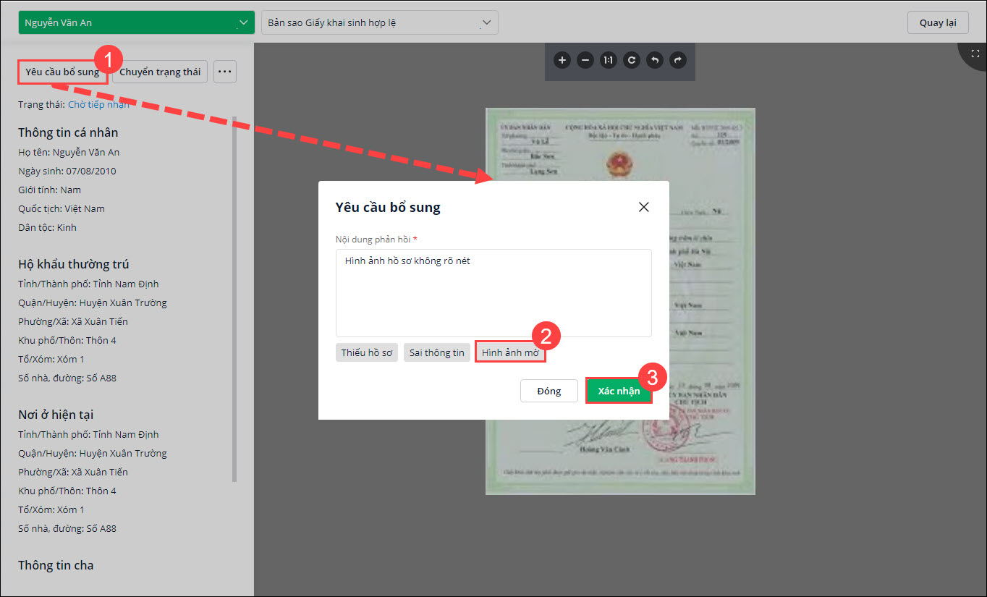Click the Yêu cầu bổ sung button
The height and width of the screenshot is (597, 987).
(x=62, y=72)
